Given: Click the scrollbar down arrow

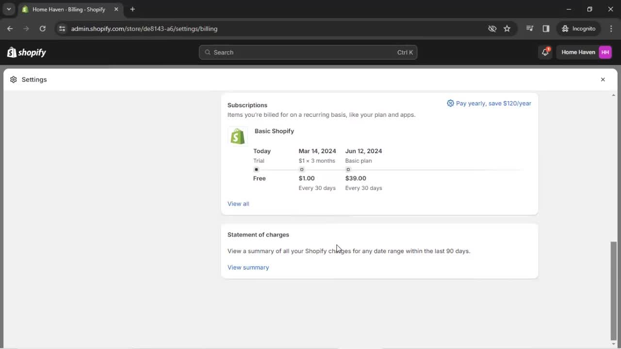Looking at the screenshot, I should click(614, 344).
